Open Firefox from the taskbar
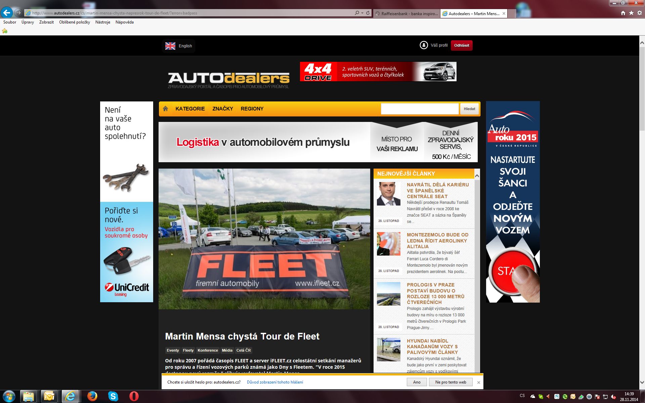The image size is (645, 403). [x=92, y=396]
